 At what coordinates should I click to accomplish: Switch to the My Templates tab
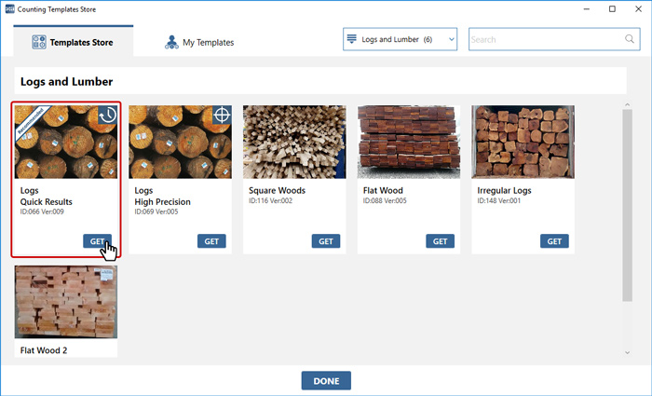[x=199, y=42]
